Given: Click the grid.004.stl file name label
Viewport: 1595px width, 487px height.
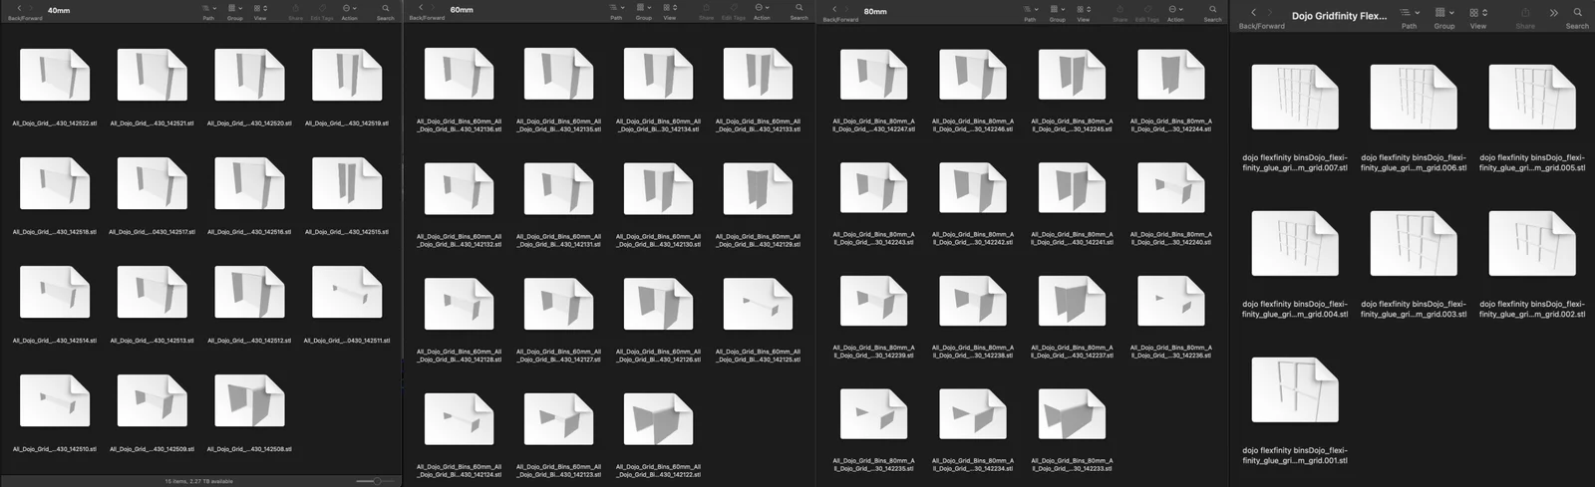Looking at the screenshot, I should point(1295,309).
